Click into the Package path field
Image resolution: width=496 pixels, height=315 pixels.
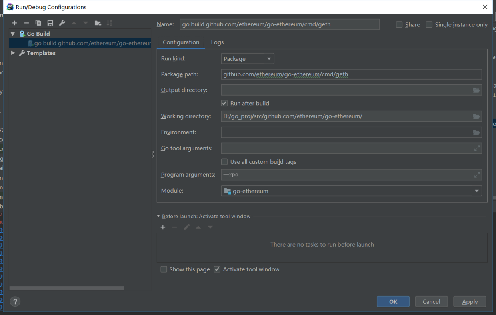tap(351, 74)
